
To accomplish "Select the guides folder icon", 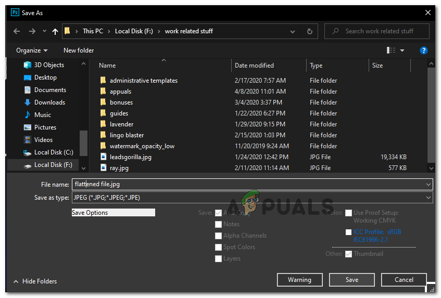I will [x=103, y=113].
